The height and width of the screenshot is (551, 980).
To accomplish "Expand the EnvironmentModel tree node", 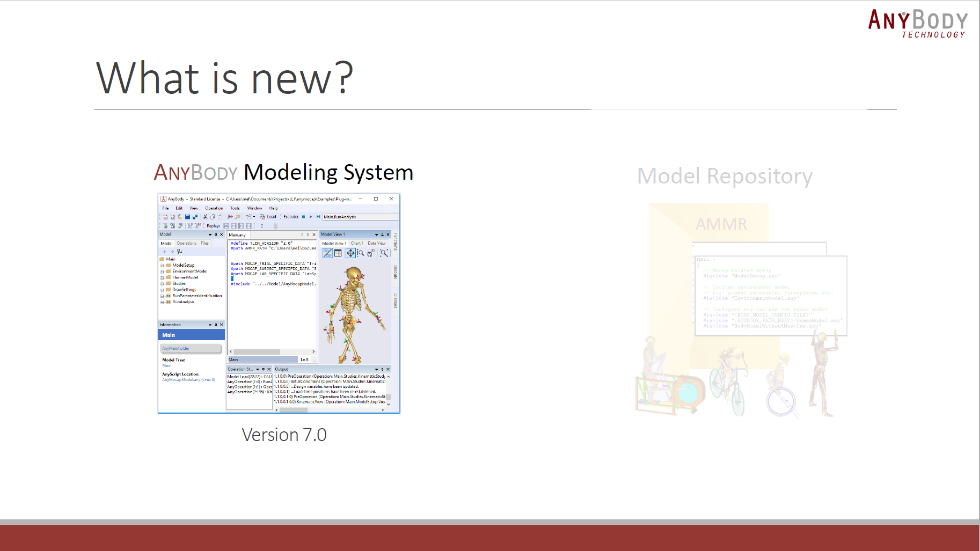I will click(162, 271).
